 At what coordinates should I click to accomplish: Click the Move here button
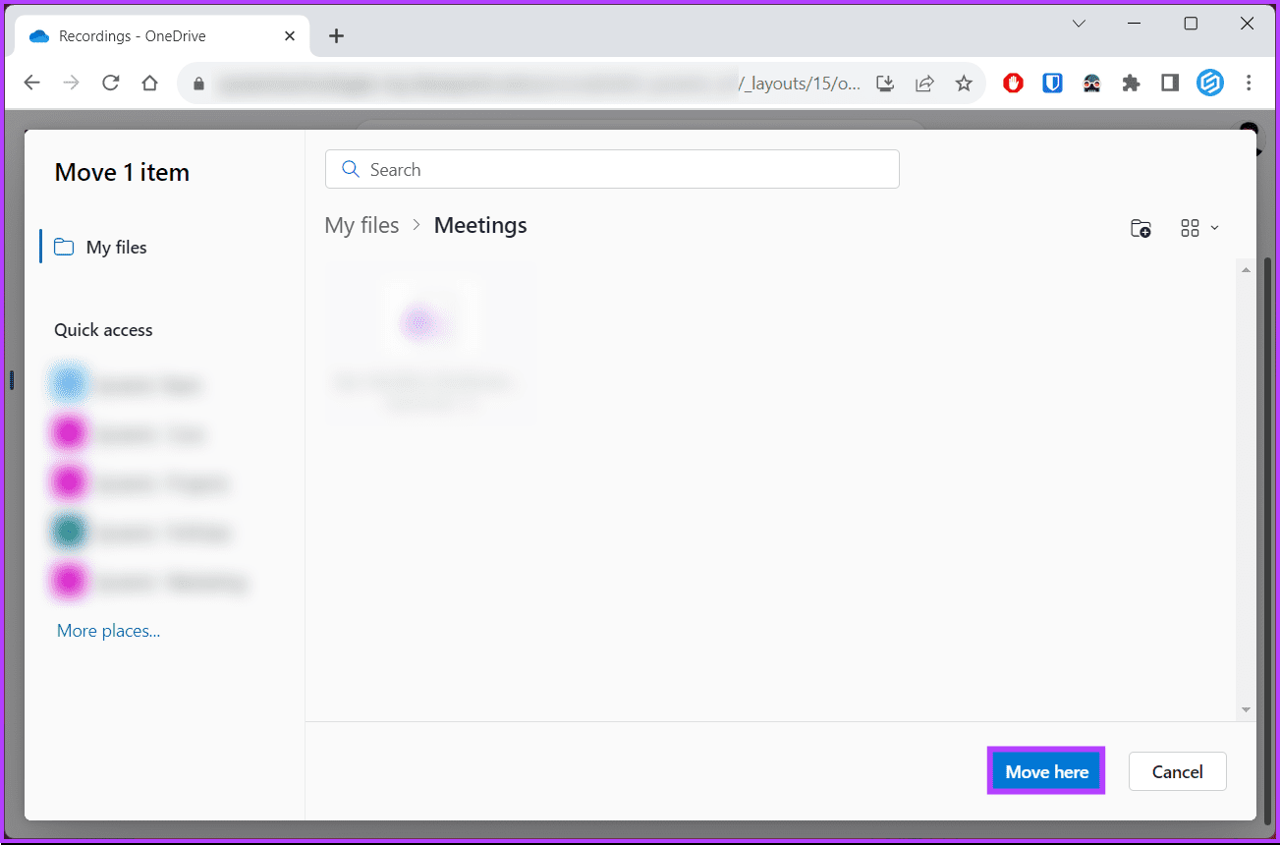click(1046, 771)
